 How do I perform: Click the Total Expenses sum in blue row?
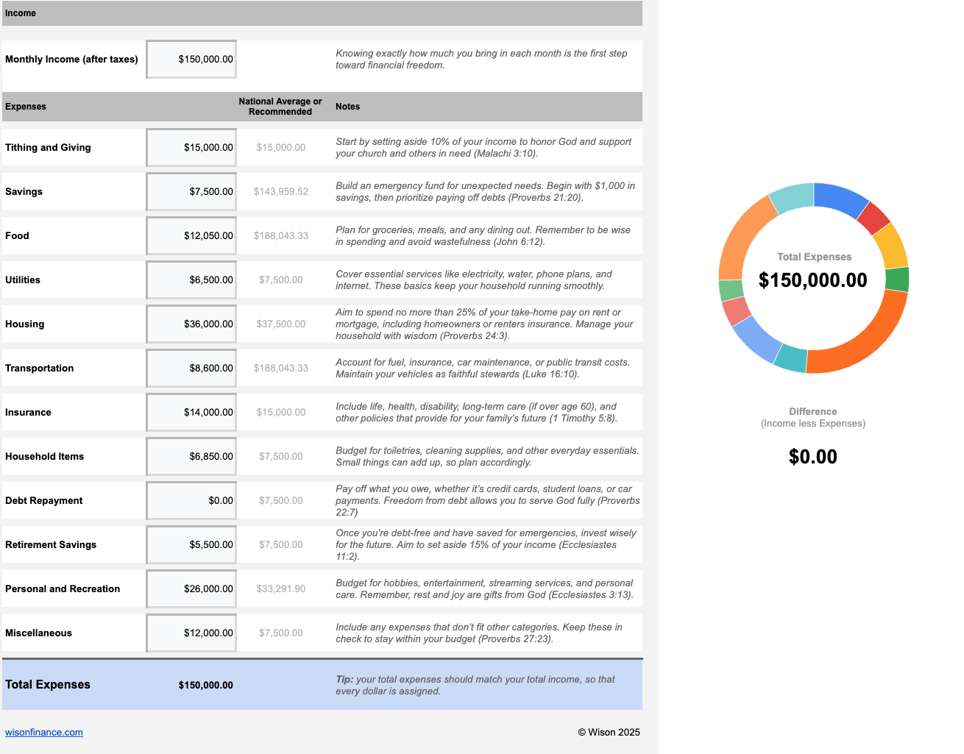[x=205, y=686]
